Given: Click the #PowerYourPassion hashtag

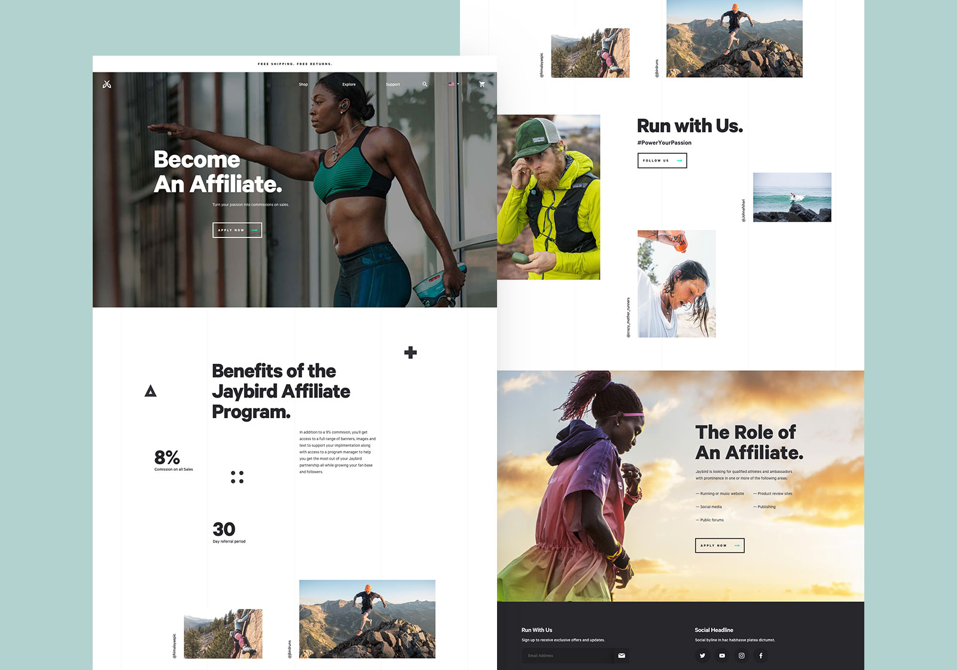Looking at the screenshot, I should [664, 143].
